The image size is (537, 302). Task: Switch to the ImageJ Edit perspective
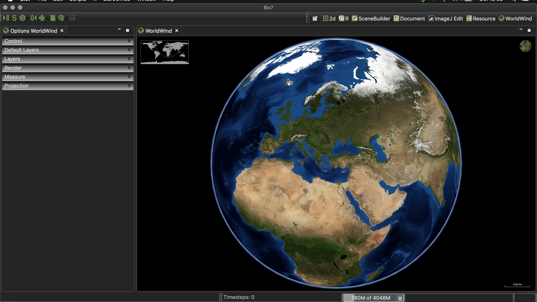tap(446, 18)
